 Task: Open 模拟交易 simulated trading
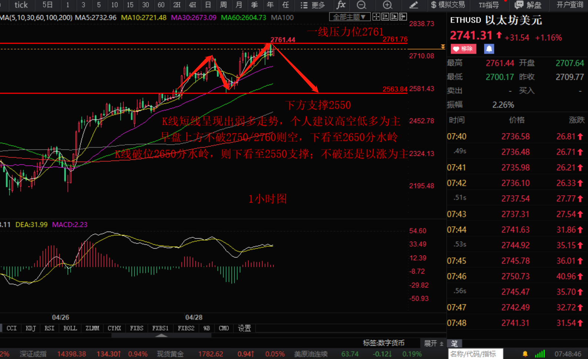pos(448,5)
